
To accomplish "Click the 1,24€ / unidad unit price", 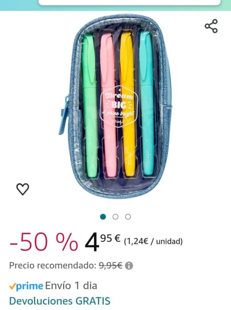I will 153,241.
